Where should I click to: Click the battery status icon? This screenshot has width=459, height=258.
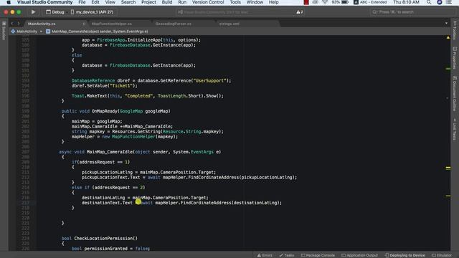(345, 2)
